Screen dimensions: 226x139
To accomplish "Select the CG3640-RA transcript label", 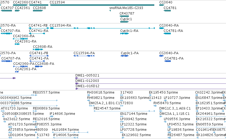I will (169, 25).
